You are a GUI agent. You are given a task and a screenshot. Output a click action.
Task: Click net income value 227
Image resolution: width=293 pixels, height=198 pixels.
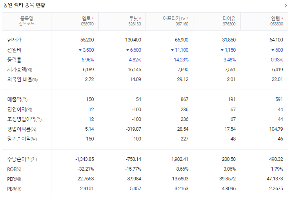[184, 139]
